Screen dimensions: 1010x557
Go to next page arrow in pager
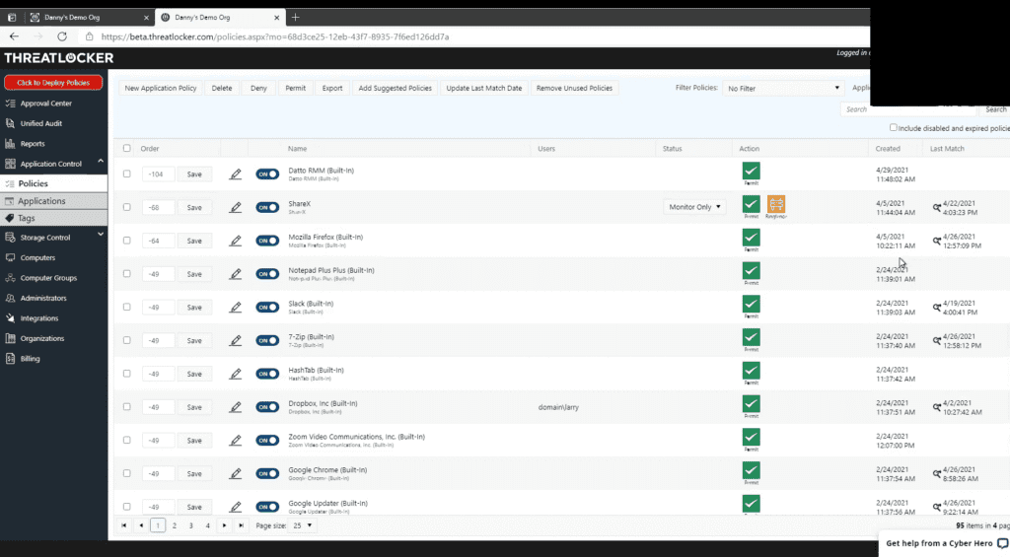tap(224, 525)
